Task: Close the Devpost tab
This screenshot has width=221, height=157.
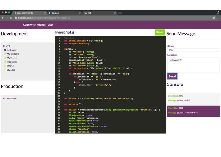Action: pos(80,13)
